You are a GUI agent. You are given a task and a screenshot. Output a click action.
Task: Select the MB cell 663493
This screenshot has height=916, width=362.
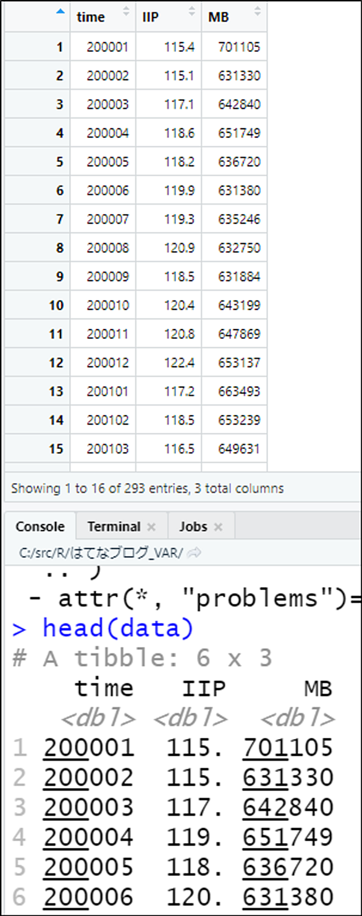pos(239,392)
